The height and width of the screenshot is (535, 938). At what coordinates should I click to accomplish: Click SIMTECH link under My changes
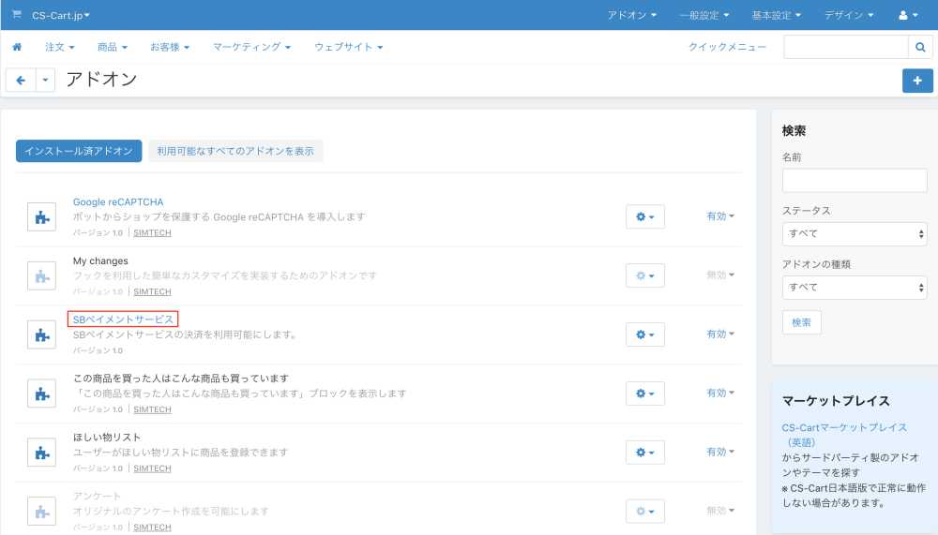tap(152, 291)
